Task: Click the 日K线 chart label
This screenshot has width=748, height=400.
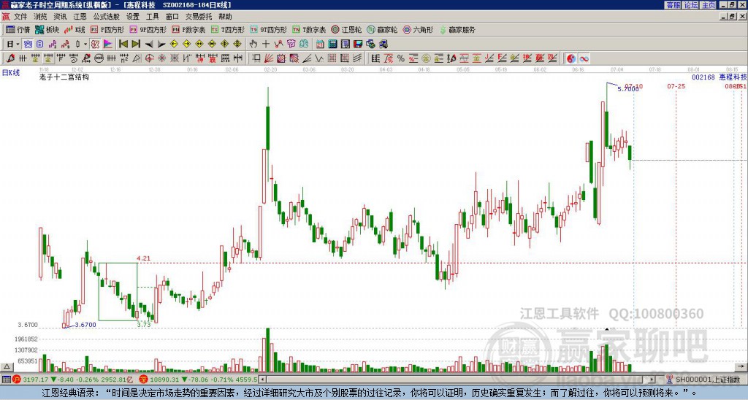Action: click(10, 73)
